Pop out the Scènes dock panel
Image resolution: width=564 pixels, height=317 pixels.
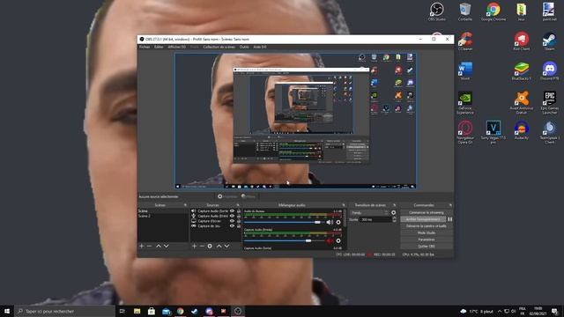pyautogui.click(x=185, y=205)
